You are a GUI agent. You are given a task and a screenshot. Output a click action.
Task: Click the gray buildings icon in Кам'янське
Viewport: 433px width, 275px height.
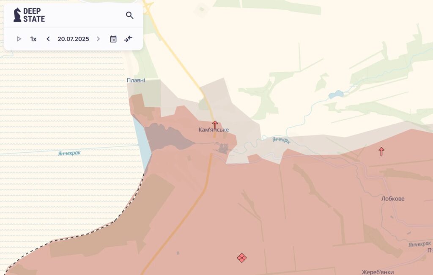(x=223, y=148)
